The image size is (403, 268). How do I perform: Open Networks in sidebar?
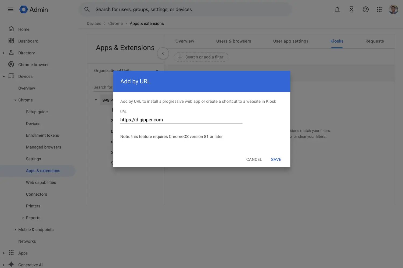pos(27,241)
